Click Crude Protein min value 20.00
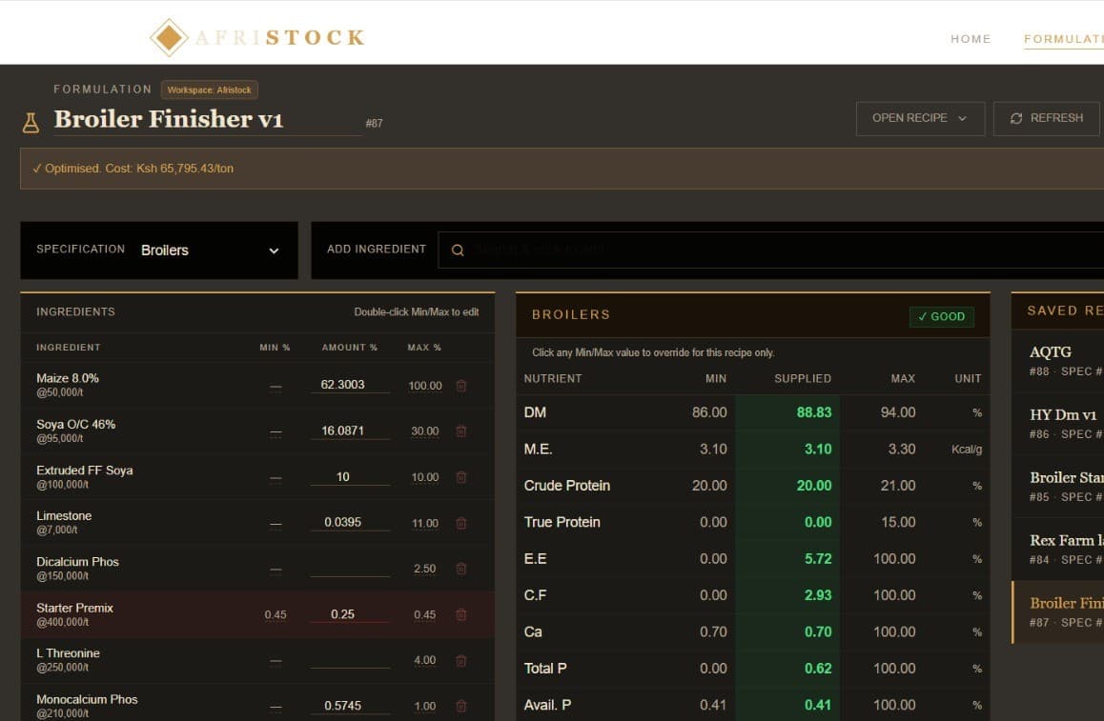The width and height of the screenshot is (1104, 721). point(709,486)
